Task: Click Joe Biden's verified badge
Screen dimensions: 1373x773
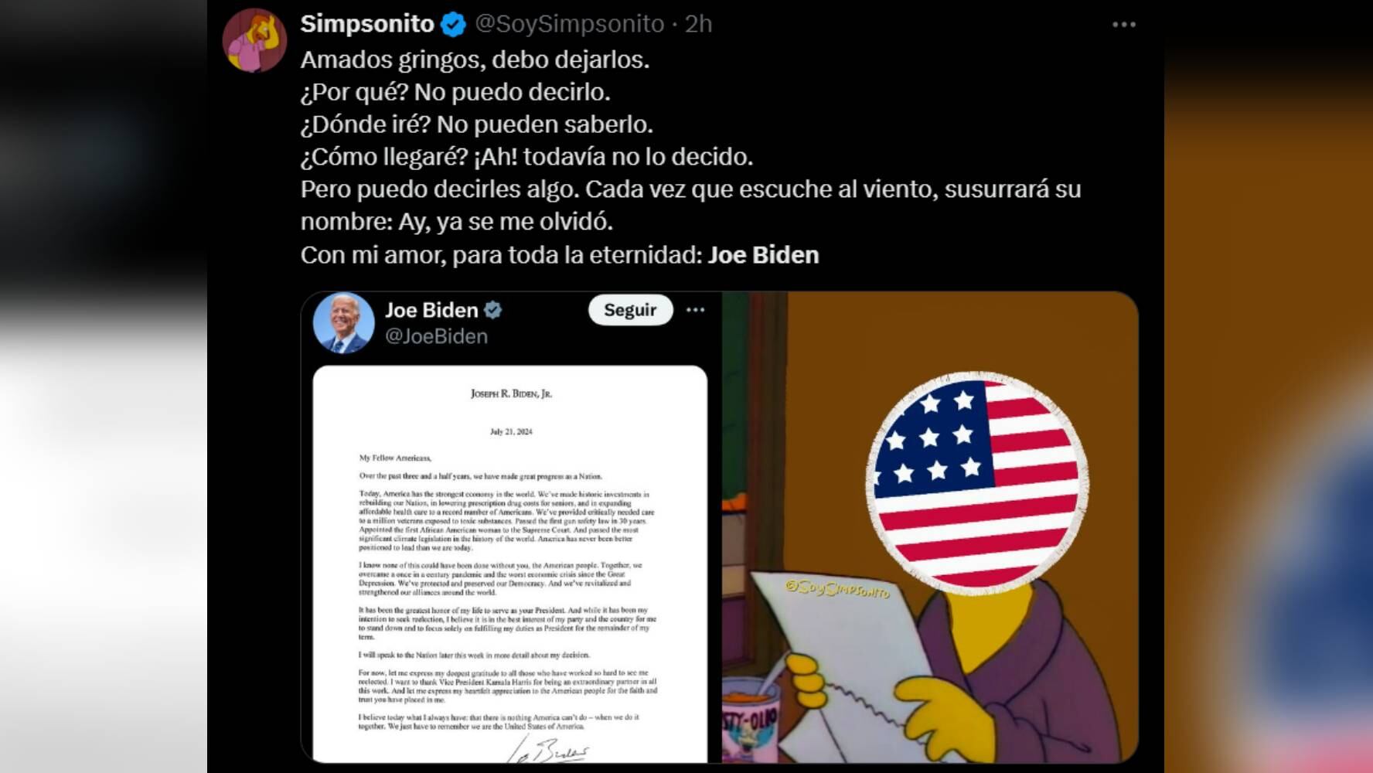Action: coord(493,310)
